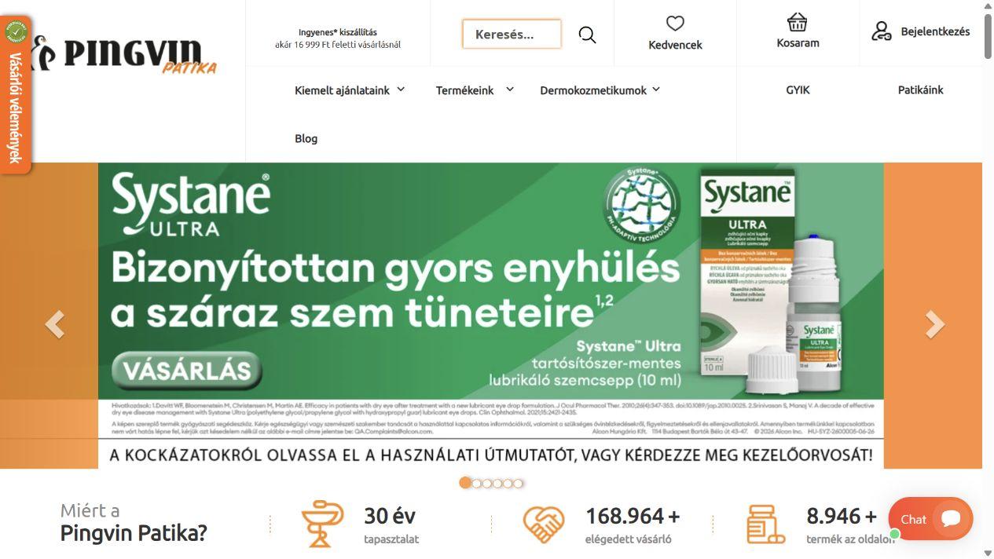Go to Patikáink page
994x559 pixels.
(921, 90)
